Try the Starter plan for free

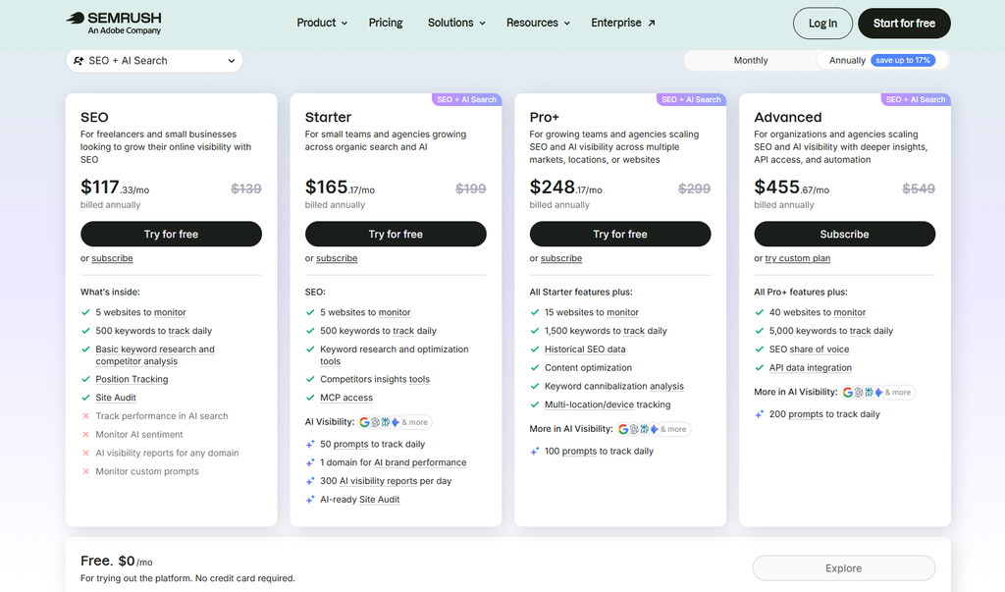pyautogui.click(x=396, y=234)
